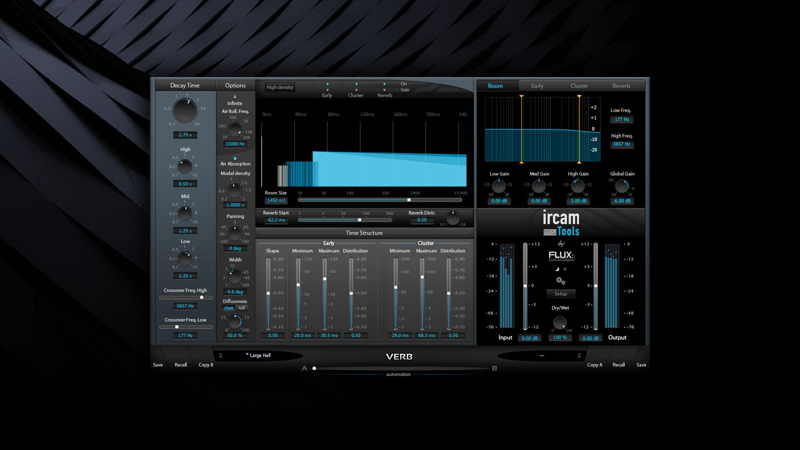Screen dimensions: 800x450
Task: Click the Global Gain knob
Action: 622,186
